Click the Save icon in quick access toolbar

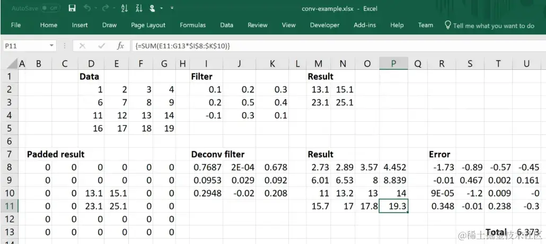pos(72,8)
